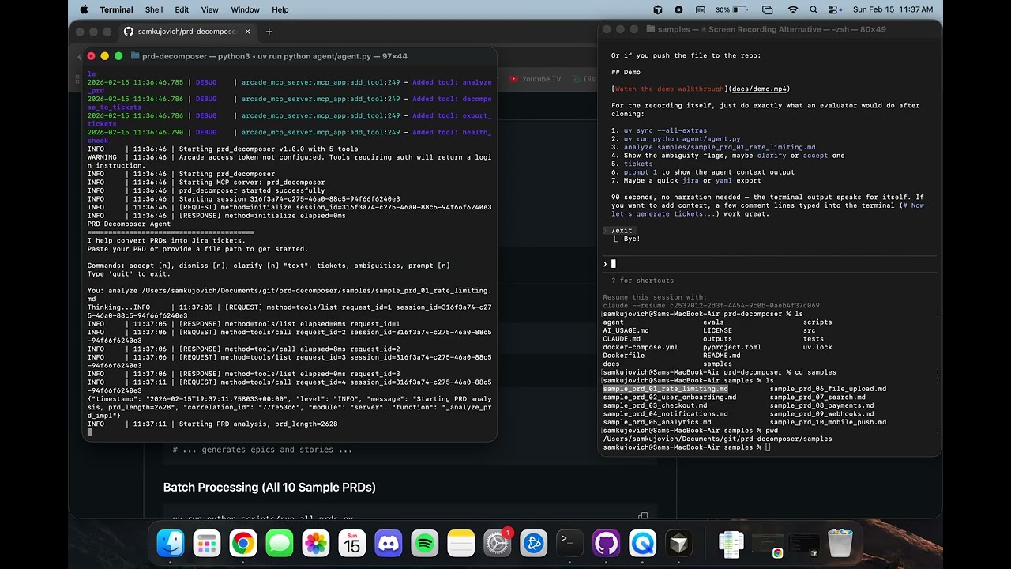Click the highlighted sample_prd_01_rate_limiting.md filename
Viewport: 1011px width, 569px height.
665,389
